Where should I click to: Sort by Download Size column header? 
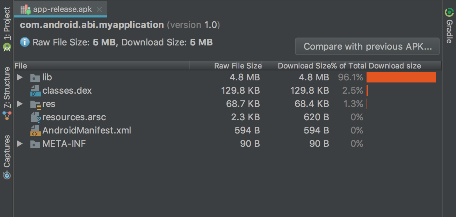click(x=303, y=66)
